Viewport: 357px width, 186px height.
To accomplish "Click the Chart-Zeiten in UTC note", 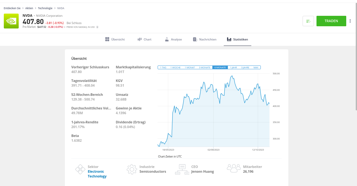I will click(x=170, y=157).
